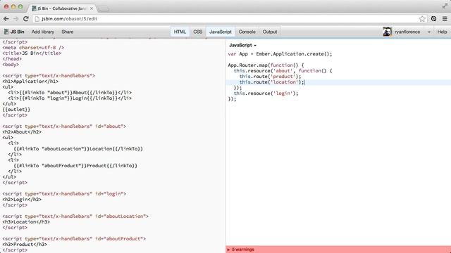Viewport: 451px width, 253px height.
Task: Open the JS Bin menu
Action: (x=14, y=32)
